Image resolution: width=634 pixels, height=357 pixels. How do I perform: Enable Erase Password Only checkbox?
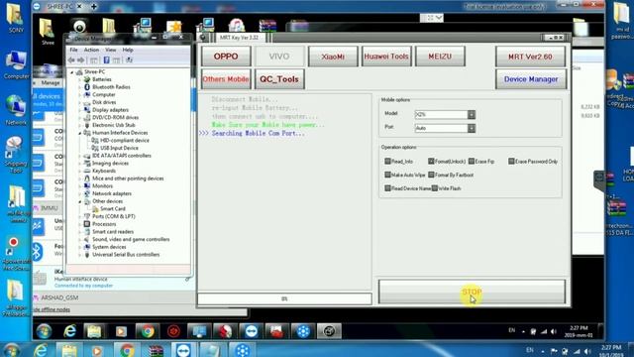coord(511,161)
